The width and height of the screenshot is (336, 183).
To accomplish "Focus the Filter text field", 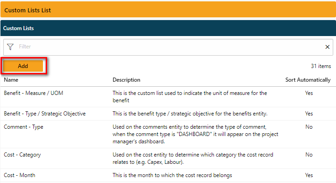I will (169, 47).
